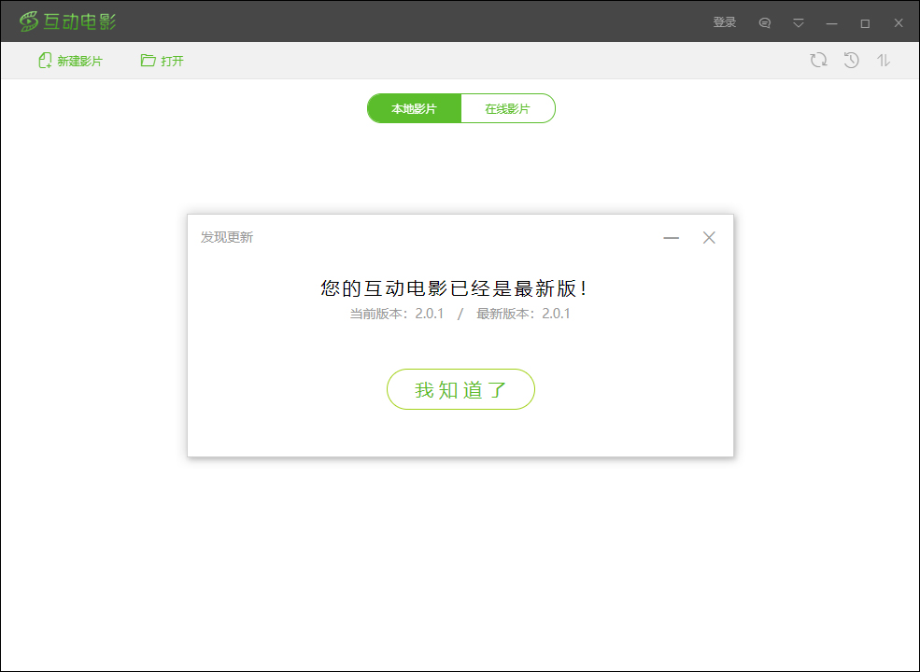Click the up-down sort arrows icon
The height and width of the screenshot is (672, 920).
pos(883,60)
